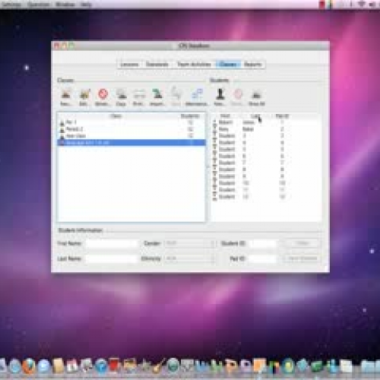The width and height of the screenshot is (380, 380).
Task: Click the Import class icon
Action: (157, 97)
